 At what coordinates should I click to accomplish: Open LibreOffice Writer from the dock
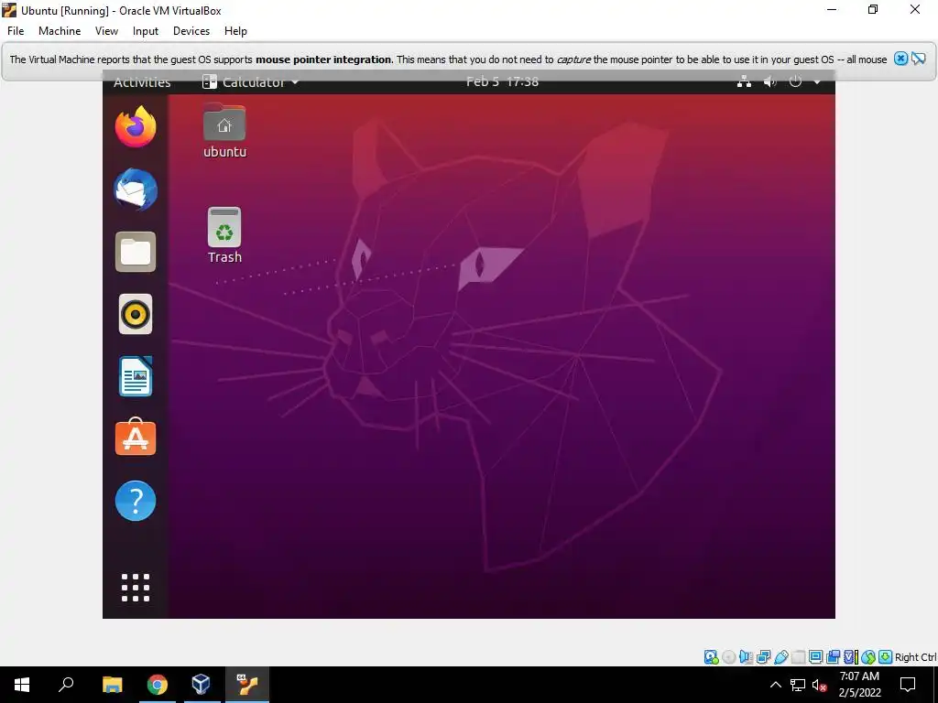pyautogui.click(x=136, y=376)
